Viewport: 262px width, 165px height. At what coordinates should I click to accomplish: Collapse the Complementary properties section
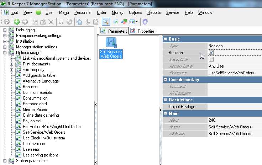(x=165, y=80)
